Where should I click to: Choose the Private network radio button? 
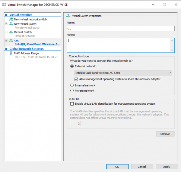(72, 91)
